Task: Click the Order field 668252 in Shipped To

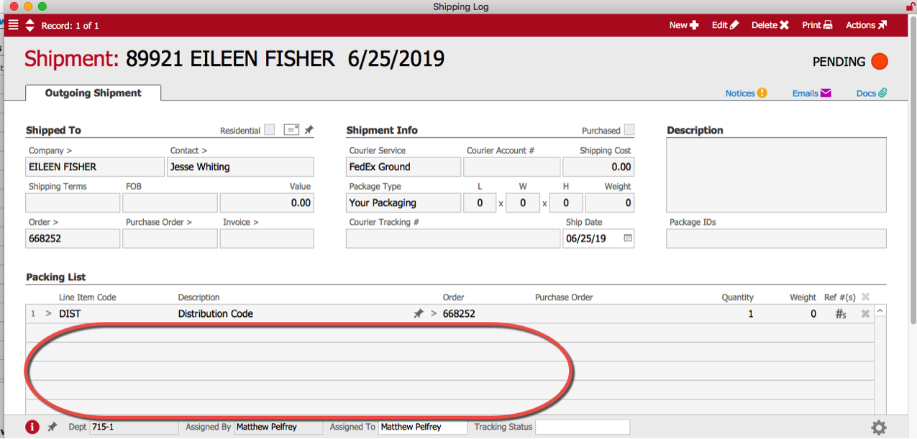Action: coord(73,239)
